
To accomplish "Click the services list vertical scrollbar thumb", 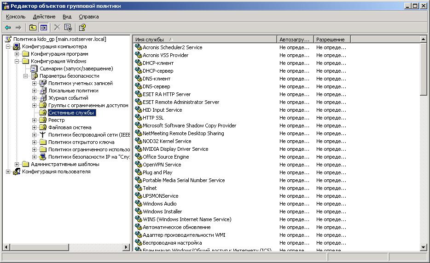I will coord(424,69).
